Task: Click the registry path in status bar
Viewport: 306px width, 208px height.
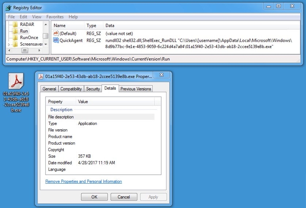Action: click(88, 59)
